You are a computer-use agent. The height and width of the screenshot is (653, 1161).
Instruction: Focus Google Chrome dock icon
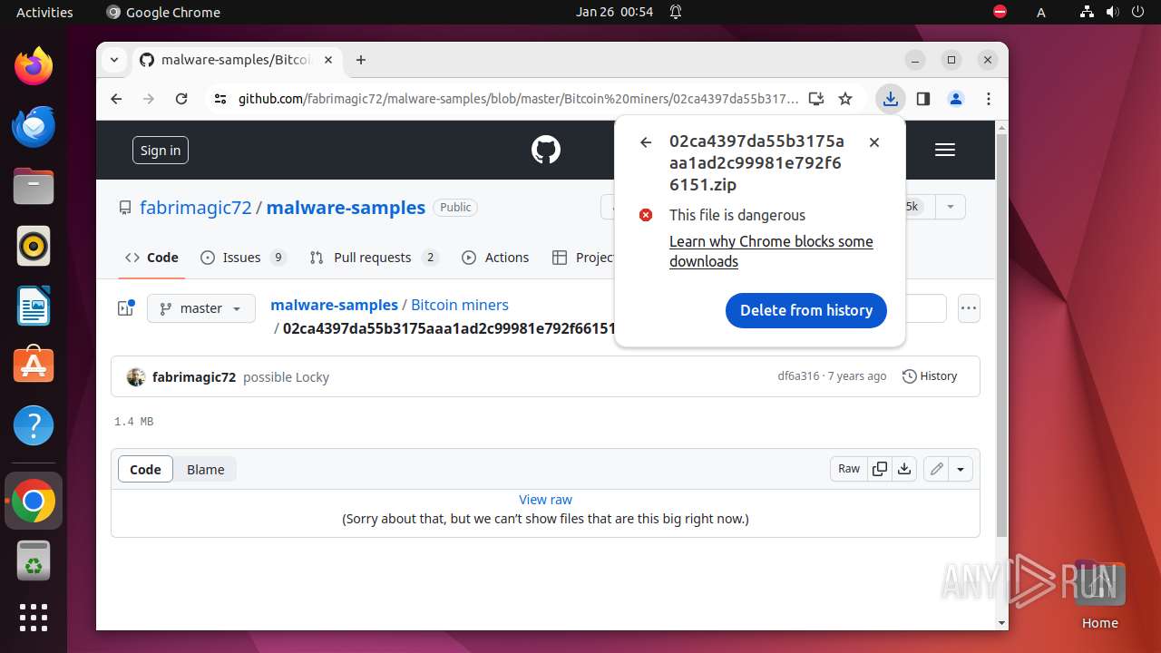click(x=34, y=501)
